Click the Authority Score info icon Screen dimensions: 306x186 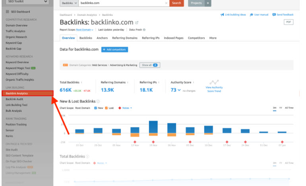[x=194, y=82]
